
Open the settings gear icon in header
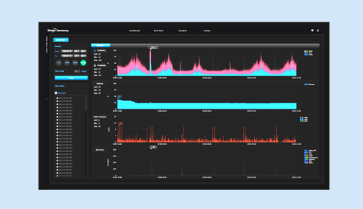coord(312,30)
